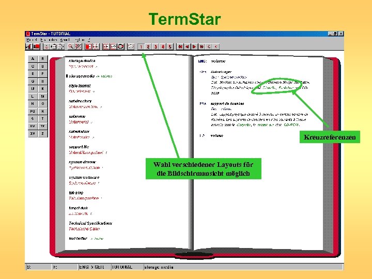Select the 'tab stop' entry
Screen dimensions: 372x279
point(76,193)
